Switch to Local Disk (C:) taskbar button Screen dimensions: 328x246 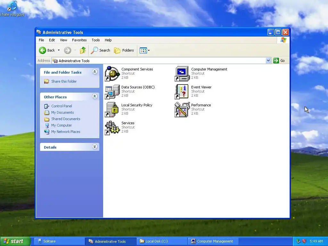pyautogui.click(x=162, y=241)
